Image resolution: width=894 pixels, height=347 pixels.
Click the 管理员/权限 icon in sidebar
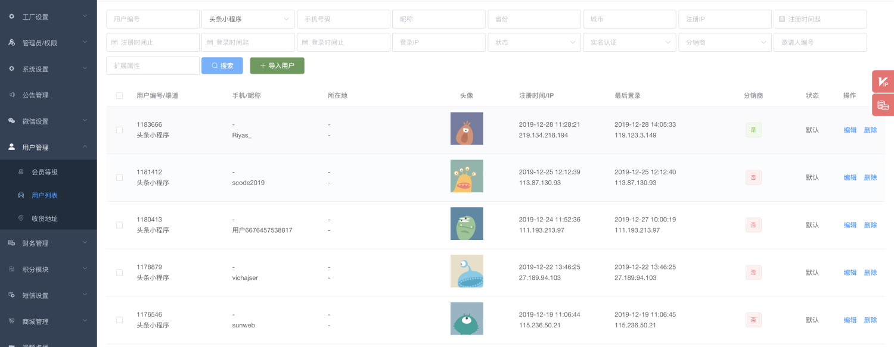pyautogui.click(x=11, y=43)
